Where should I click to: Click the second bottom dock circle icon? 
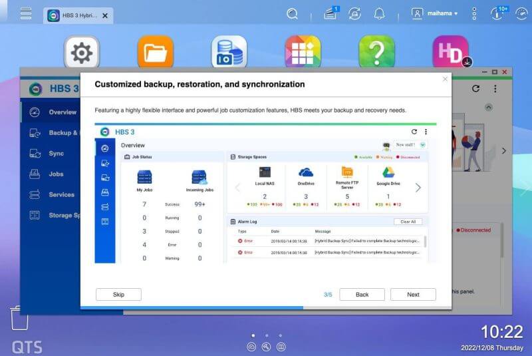[x=267, y=347]
